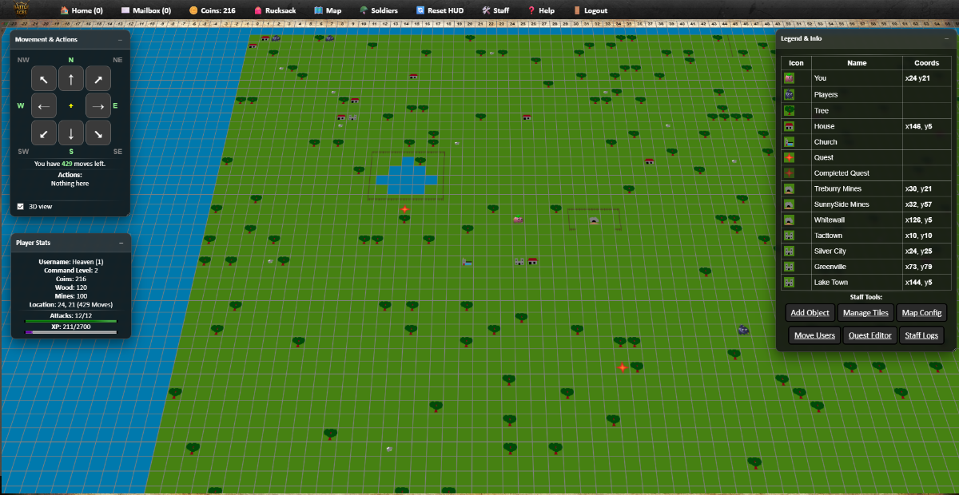Minimize the Legend & Info panel

click(945, 39)
